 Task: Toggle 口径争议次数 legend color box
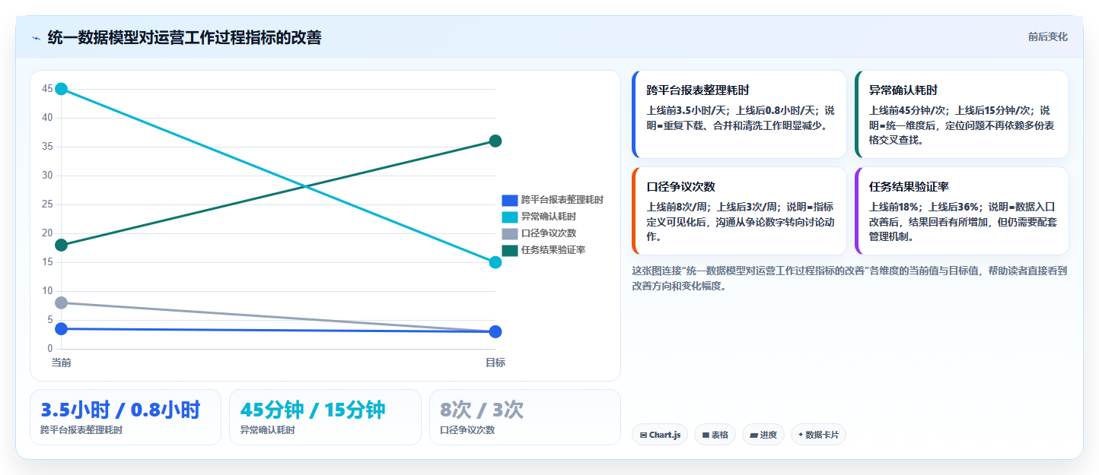(509, 233)
